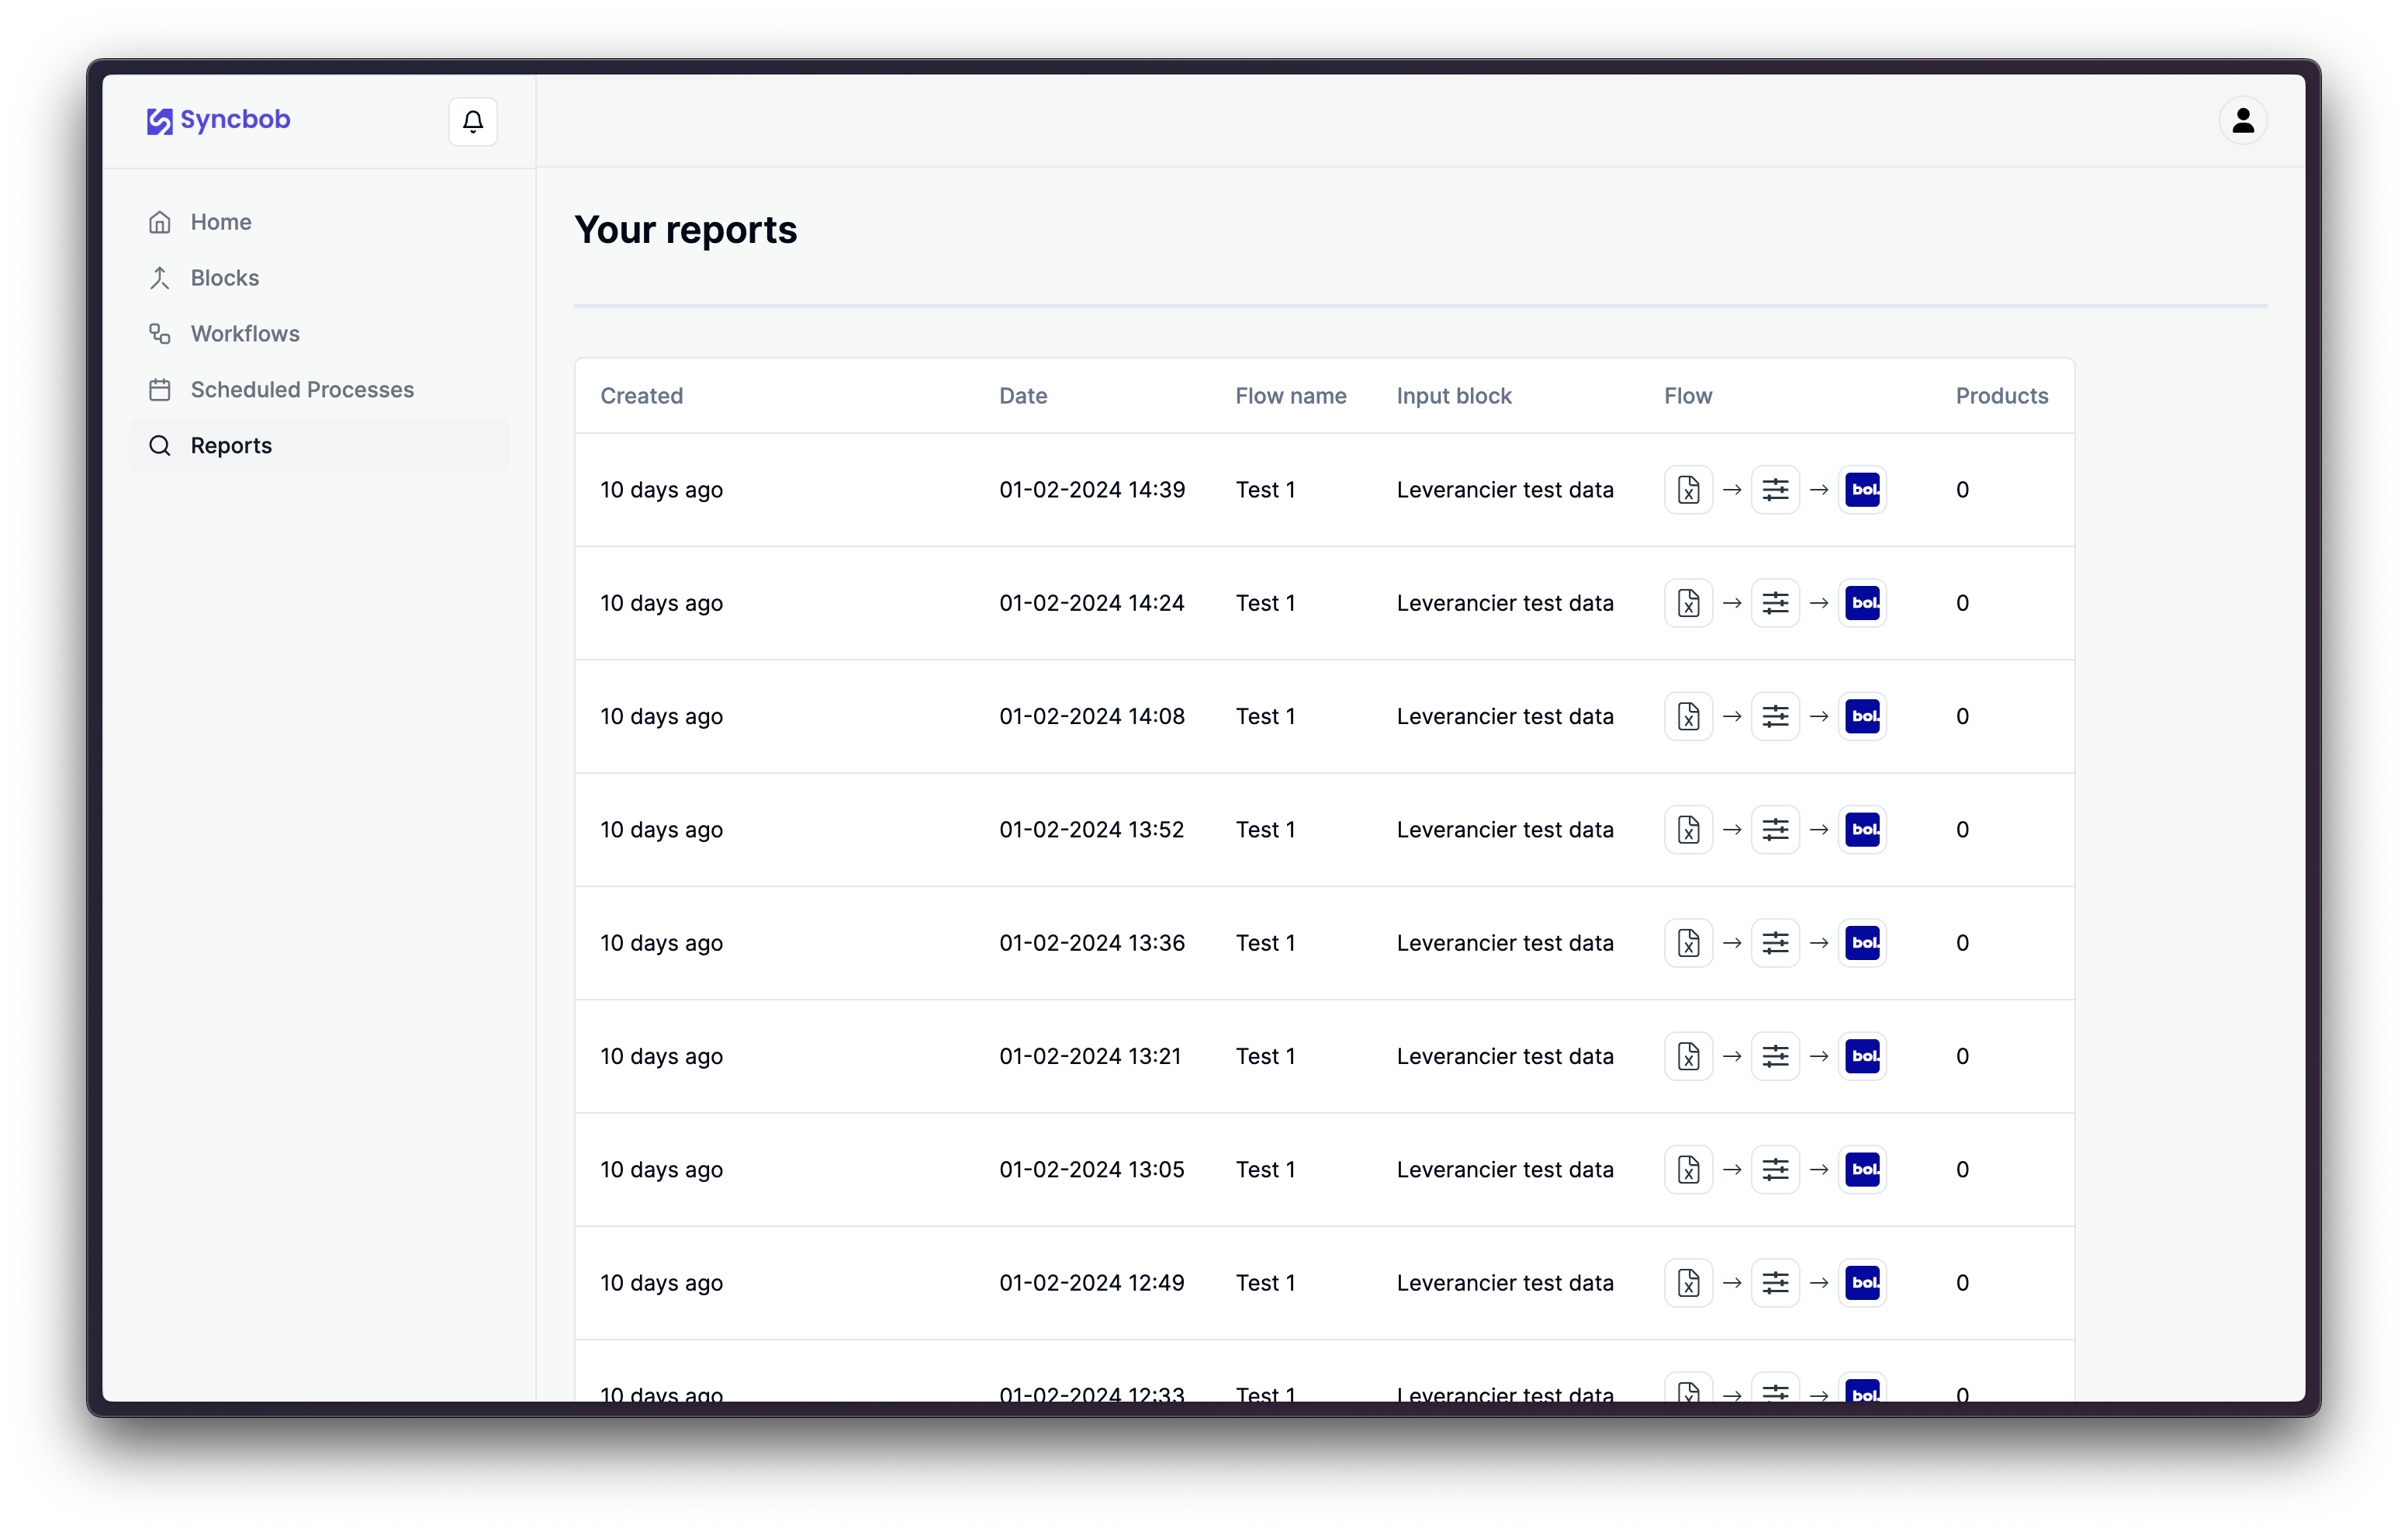Click bol icon in 13:05 row
2408x1532 pixels.
(x=1863, y=1170)
